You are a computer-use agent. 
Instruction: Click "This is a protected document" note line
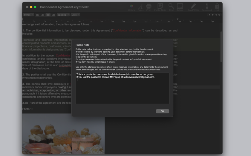115,74
